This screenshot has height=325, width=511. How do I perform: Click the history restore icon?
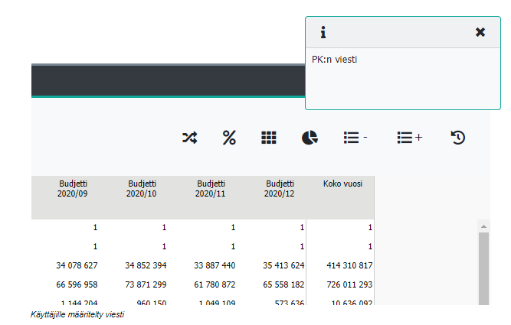click(457, 138)
